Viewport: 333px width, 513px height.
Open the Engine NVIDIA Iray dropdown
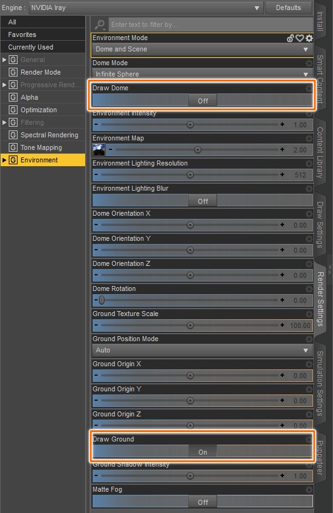(146, 8)
